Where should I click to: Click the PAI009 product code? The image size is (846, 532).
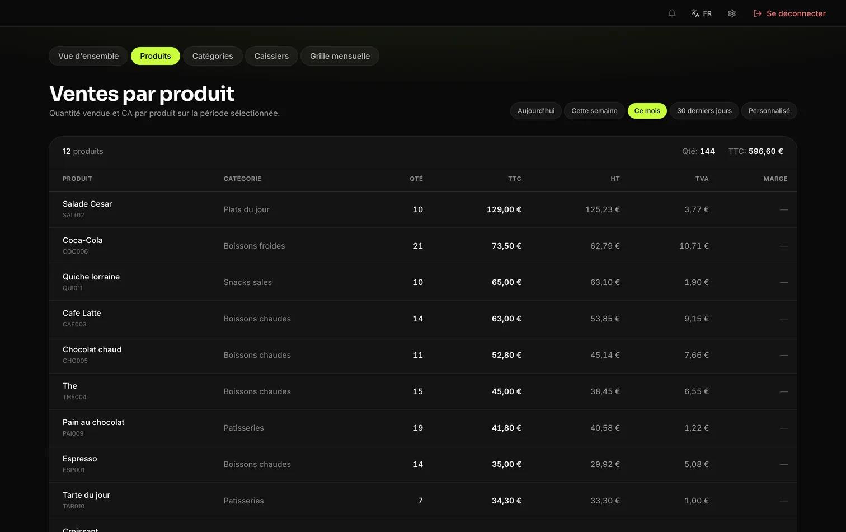coord(73,433)
